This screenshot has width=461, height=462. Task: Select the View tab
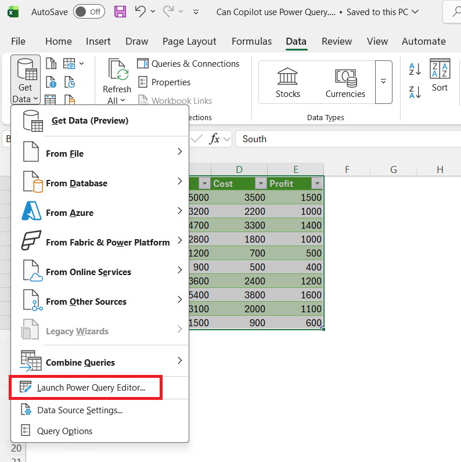(x=377, y=41)
